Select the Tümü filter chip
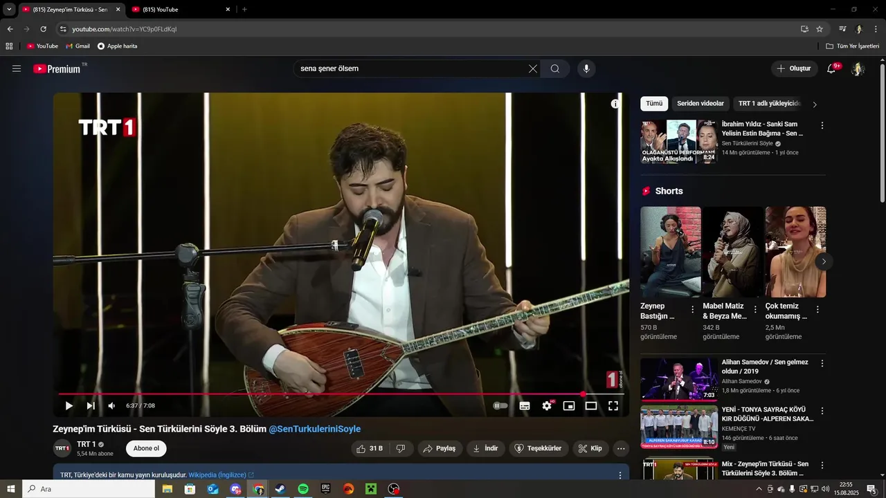This screenshot has width=886, height=498. pos(654,104)
